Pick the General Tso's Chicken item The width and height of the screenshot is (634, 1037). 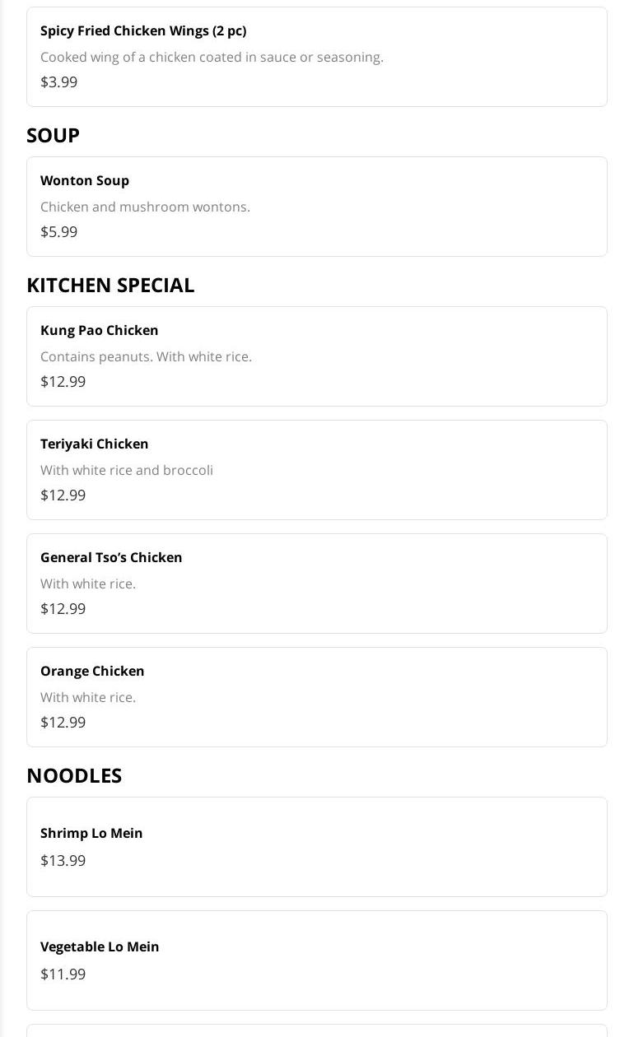(111, 558)
